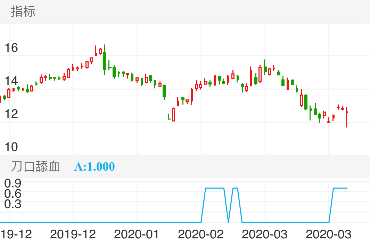
Task: Click the 0.9 indicator axis label
Action: [x=13, y=183]
